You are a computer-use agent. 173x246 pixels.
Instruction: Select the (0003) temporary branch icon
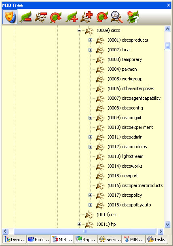100,60
